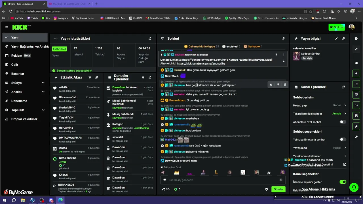Switch to the second browser tab
Image resolution: width=363 pixels, height=204 pixels.
pyautogui.click(x=69, y=4)
